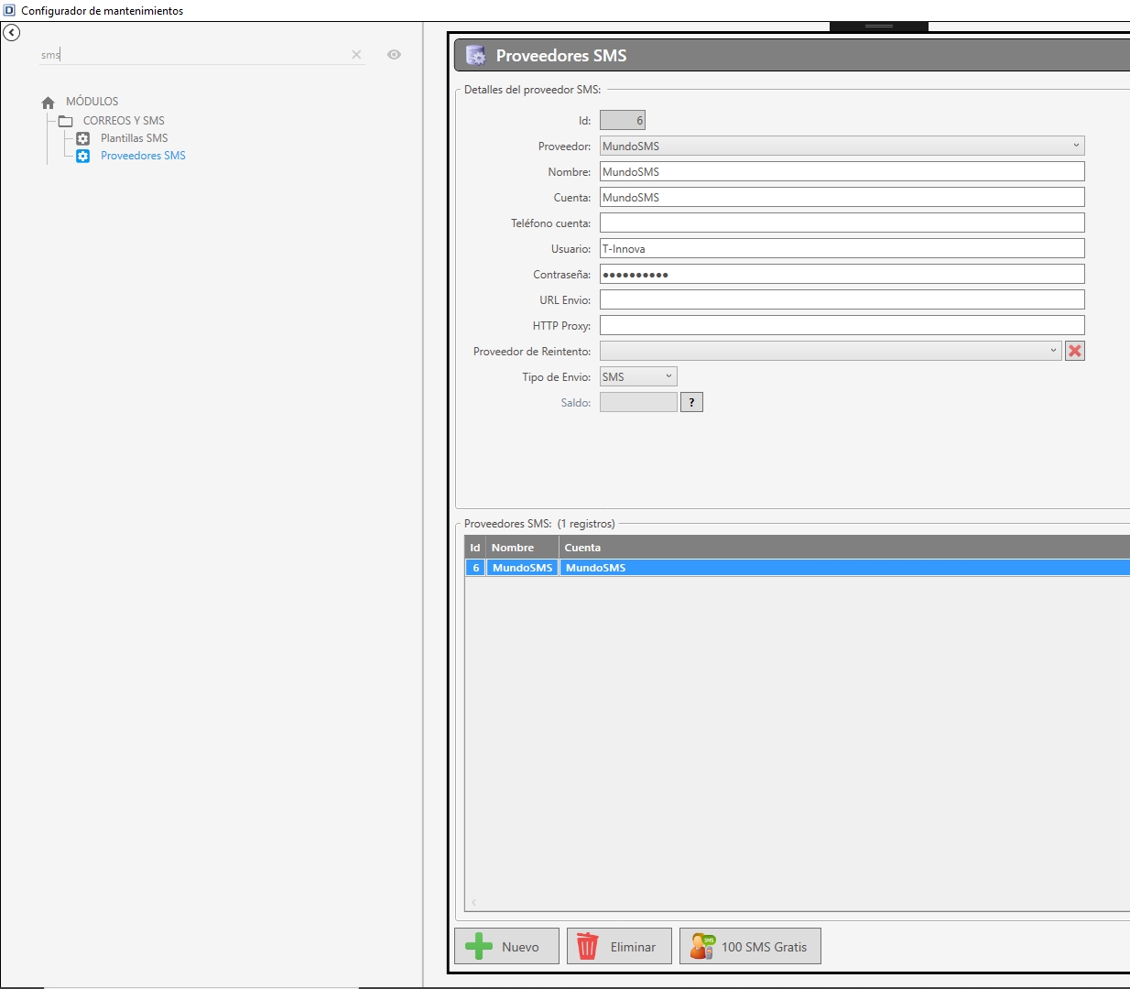Clear Proveedor de Reintento with red X
The height and width of the screenshot is (989, 1130).
point(1075,351)
